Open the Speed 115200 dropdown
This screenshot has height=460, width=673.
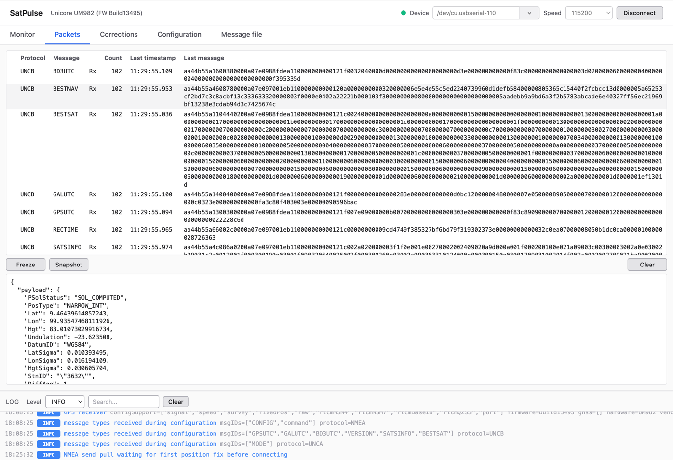pos(589,13)
